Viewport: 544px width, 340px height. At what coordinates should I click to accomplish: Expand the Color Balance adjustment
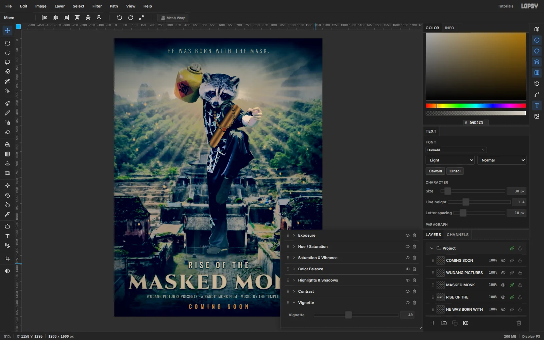pos(294,269)
